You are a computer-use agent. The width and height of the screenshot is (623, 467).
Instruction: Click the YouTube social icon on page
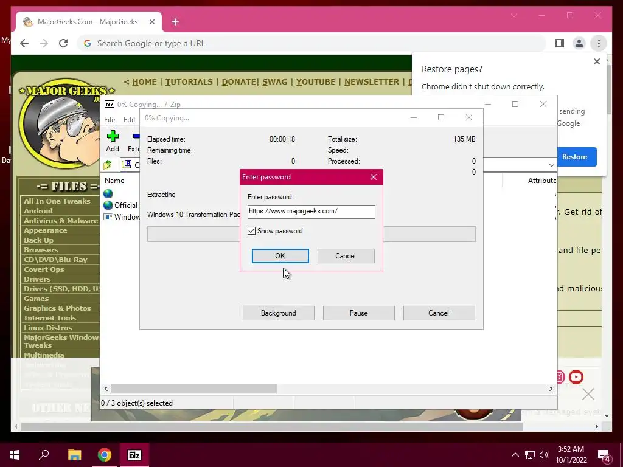click(x=576, y=377)
